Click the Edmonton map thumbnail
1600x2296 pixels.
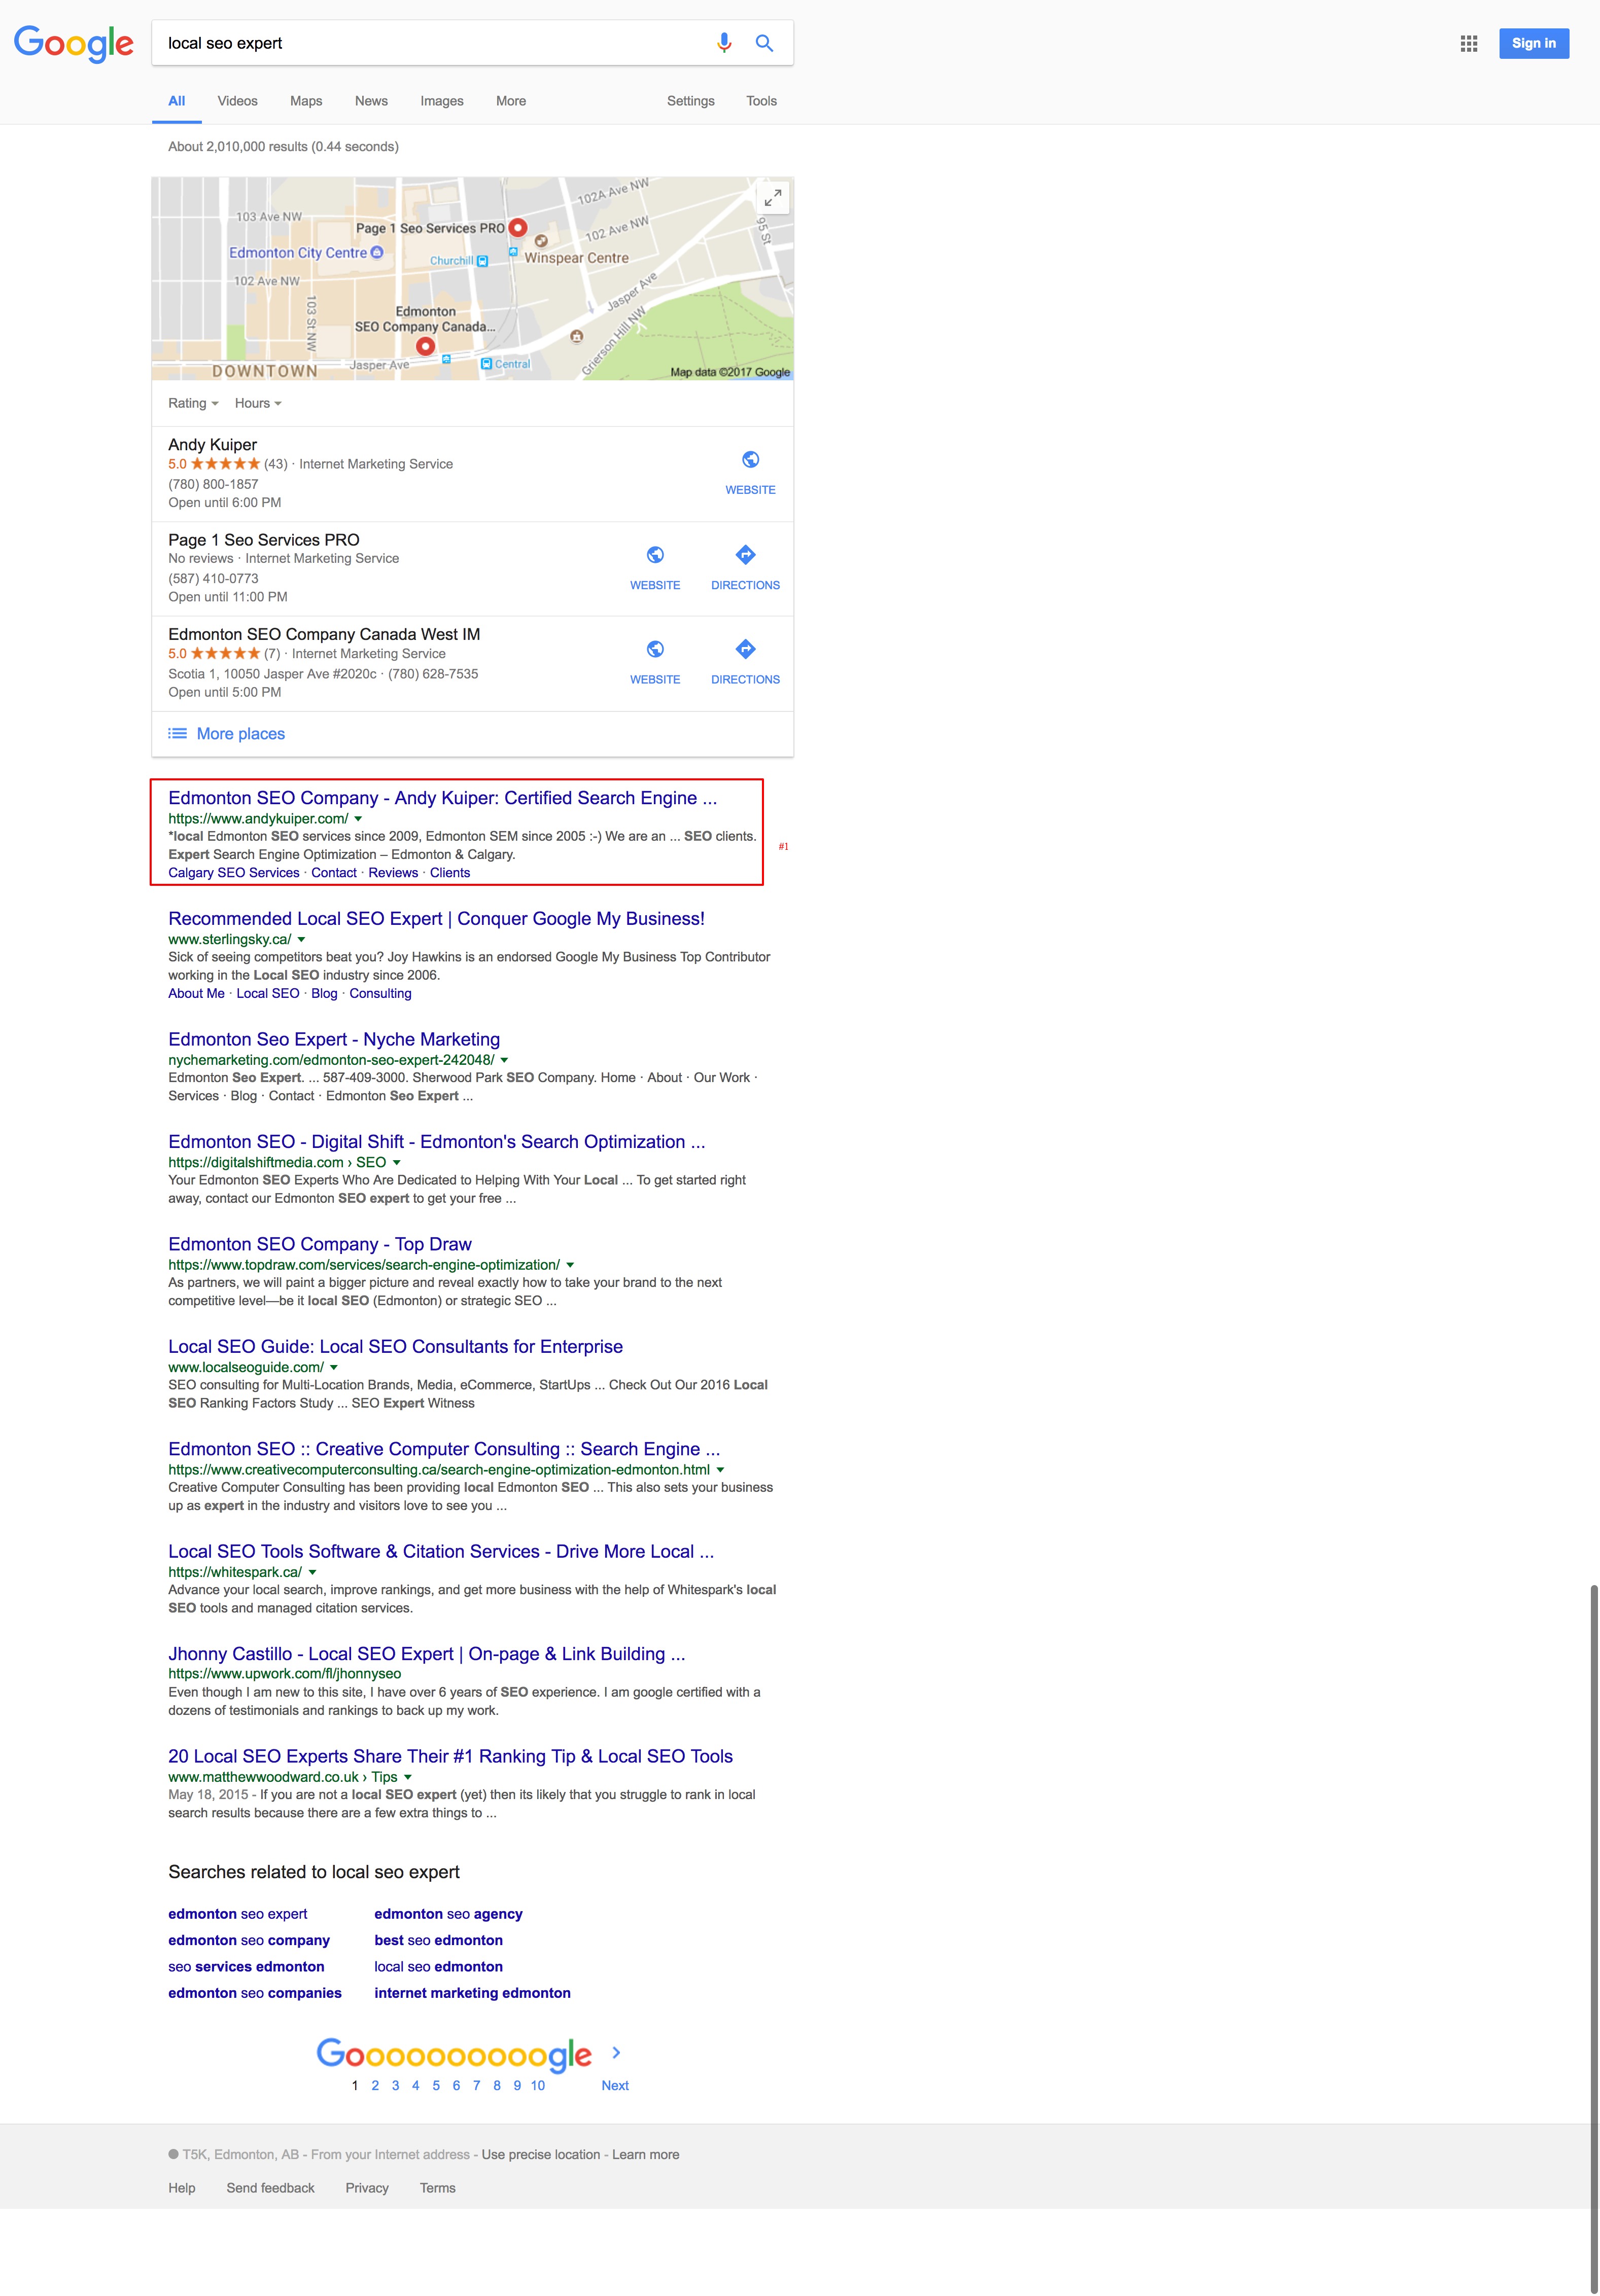click(472, 279)
